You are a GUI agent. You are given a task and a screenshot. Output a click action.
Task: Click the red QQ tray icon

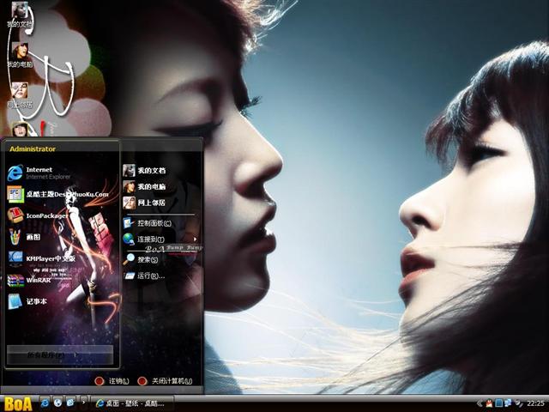click(489, 403)
